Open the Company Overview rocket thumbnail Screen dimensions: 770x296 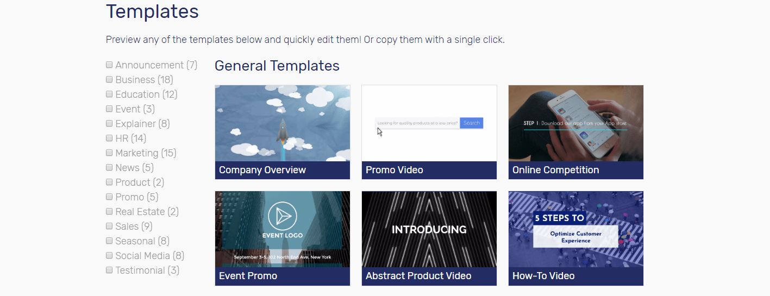(x=282, y=123)
